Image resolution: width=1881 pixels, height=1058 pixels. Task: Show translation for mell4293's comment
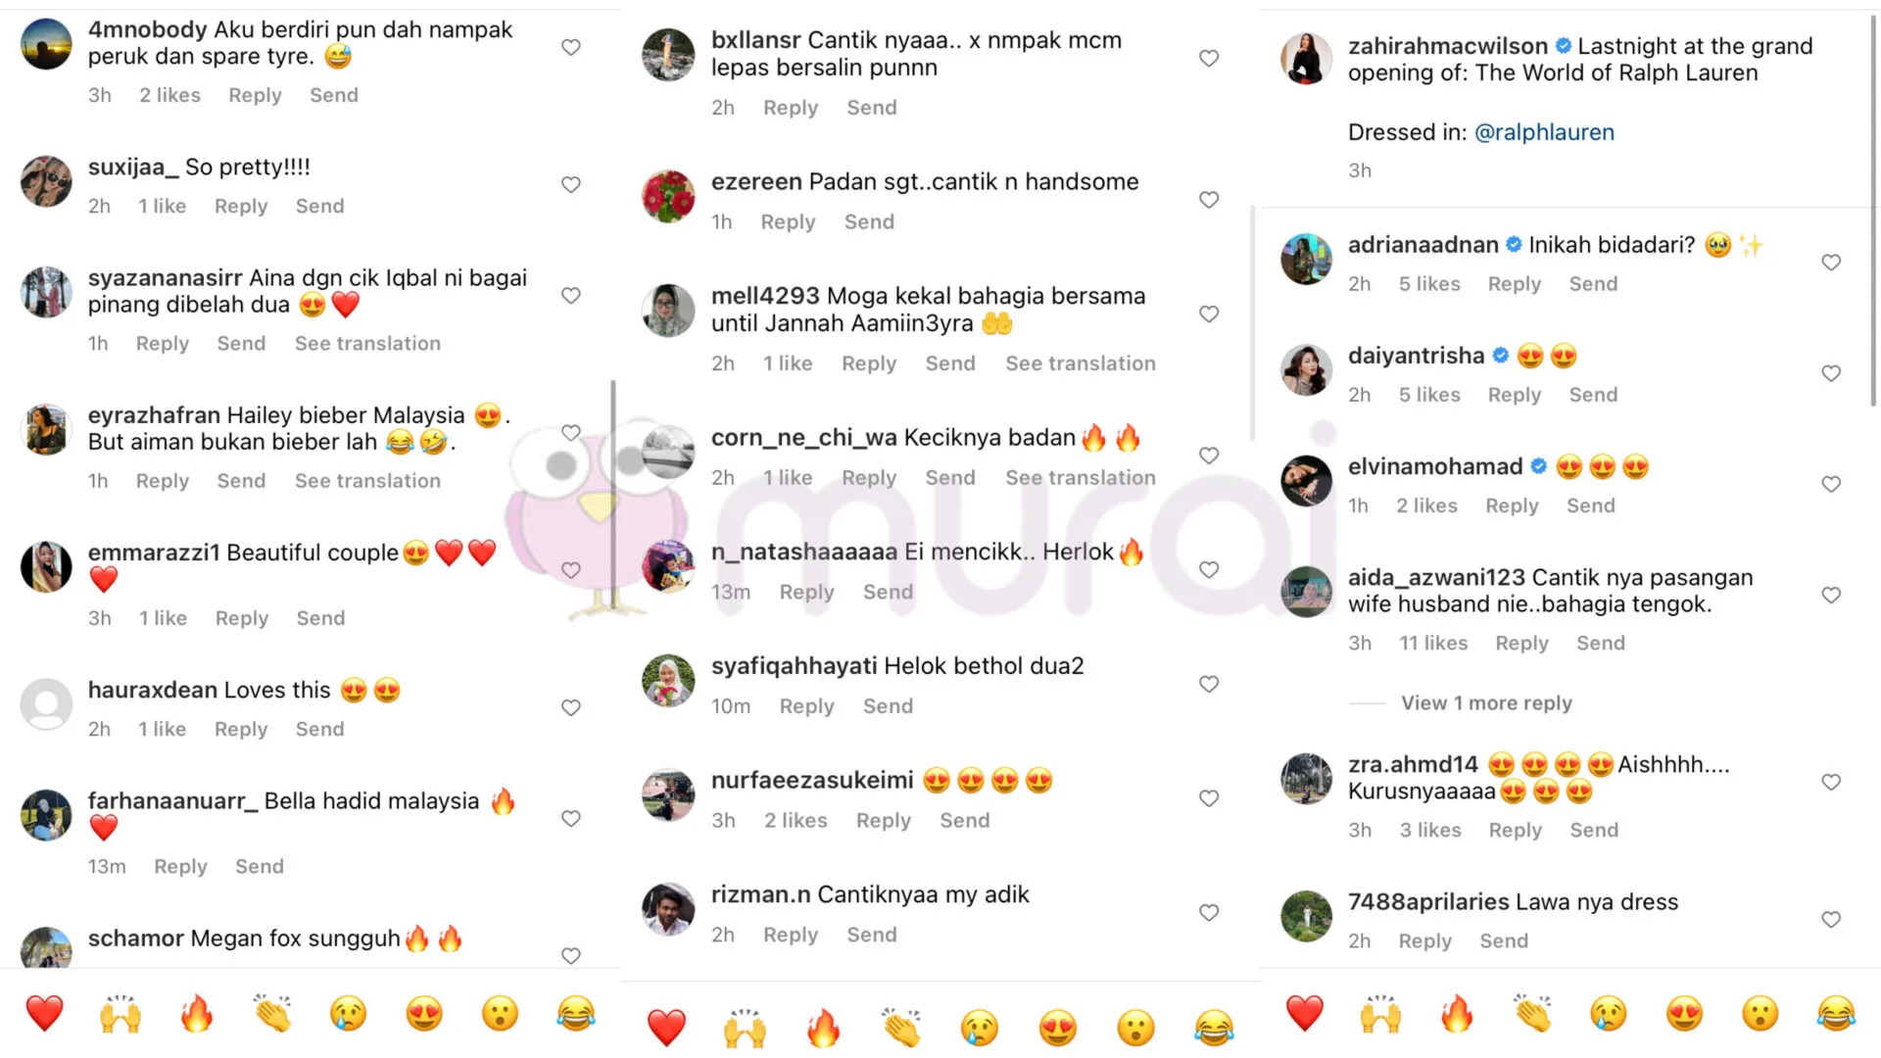point(1080,363)
